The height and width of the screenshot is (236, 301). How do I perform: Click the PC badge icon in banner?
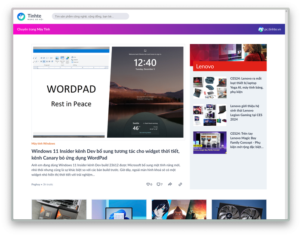tap(261, 29)
